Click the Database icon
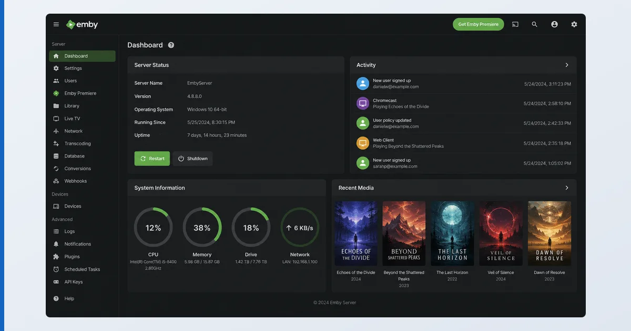The width and height of the screenshot is (631, 331). 56,156
